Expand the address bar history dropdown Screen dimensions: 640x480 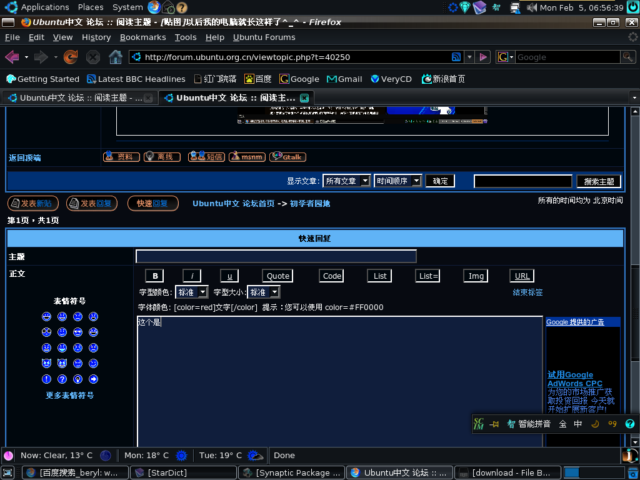(x=469, y=57)
